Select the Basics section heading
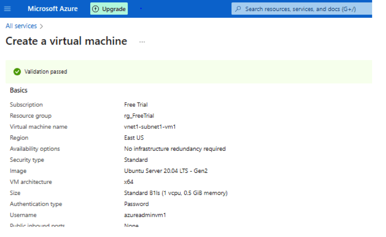 tap(19, 90)
